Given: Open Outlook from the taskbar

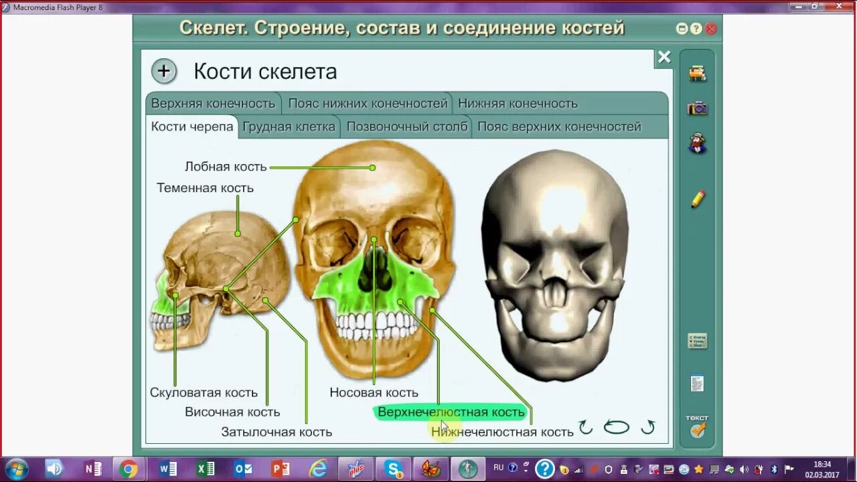Looking at the screenshot, I should click(244, 469).
